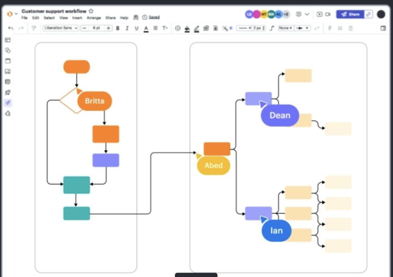The width and height of the screenshot is (393, 277).
Task: Open the Arrange menu
Action: click(x=94, y=18)
